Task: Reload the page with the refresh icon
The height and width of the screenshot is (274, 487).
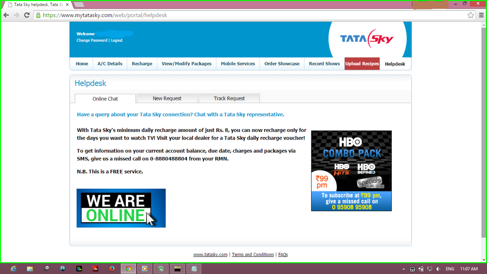Action: point(27,15)
